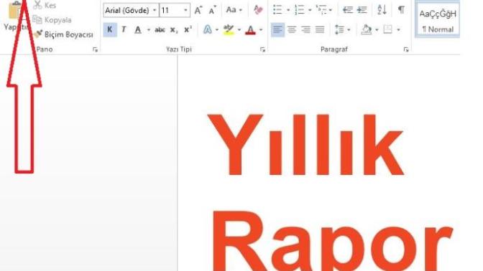Apply red font color A

(250, 29)
